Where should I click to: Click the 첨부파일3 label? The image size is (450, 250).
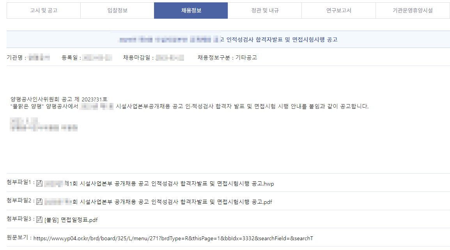tap(21, 219)
